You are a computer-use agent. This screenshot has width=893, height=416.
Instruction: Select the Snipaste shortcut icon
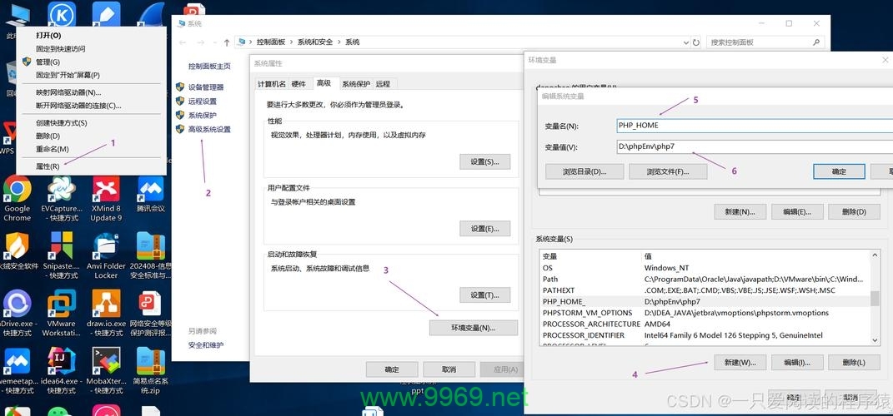(61, 255)
